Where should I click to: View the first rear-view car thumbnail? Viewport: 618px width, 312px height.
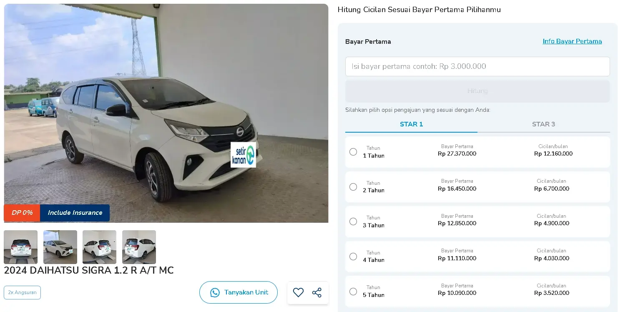(x=21, y=247)
